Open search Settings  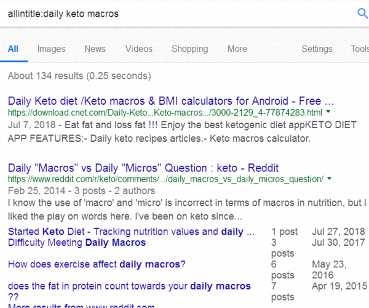(x=317, y=49)
